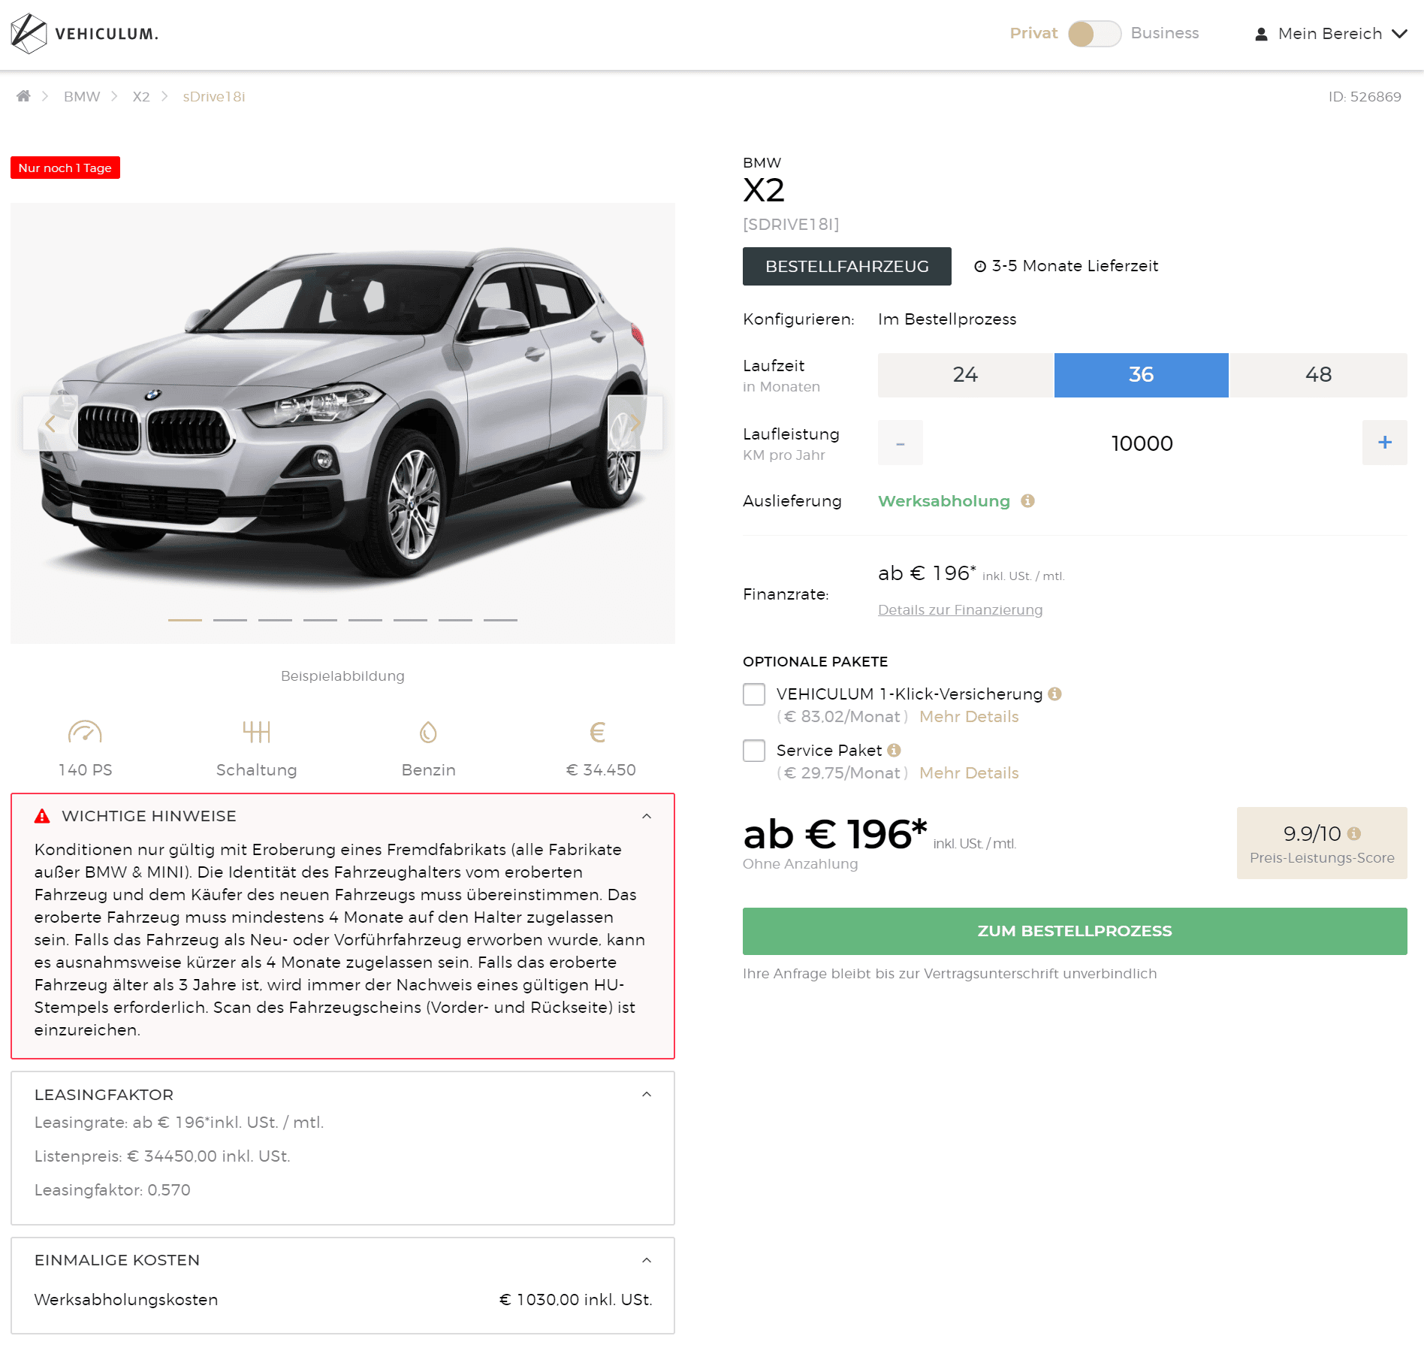
Task: Click the 9.9/10 score box
Action: 1322,843
